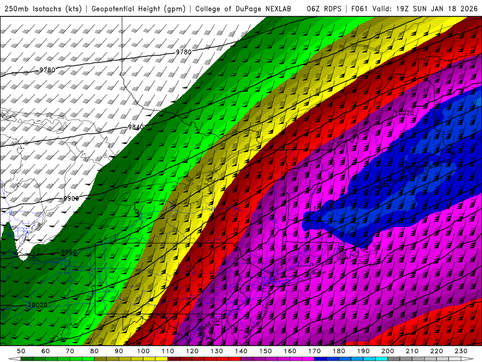Click the 70 label on the color scale
482x362 pixels.
70,351
